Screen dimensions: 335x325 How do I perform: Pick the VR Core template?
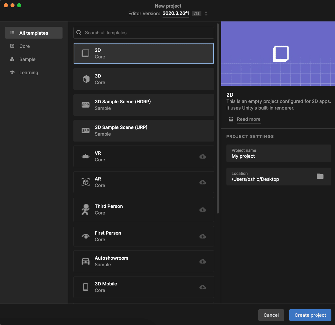coord(144,156)
